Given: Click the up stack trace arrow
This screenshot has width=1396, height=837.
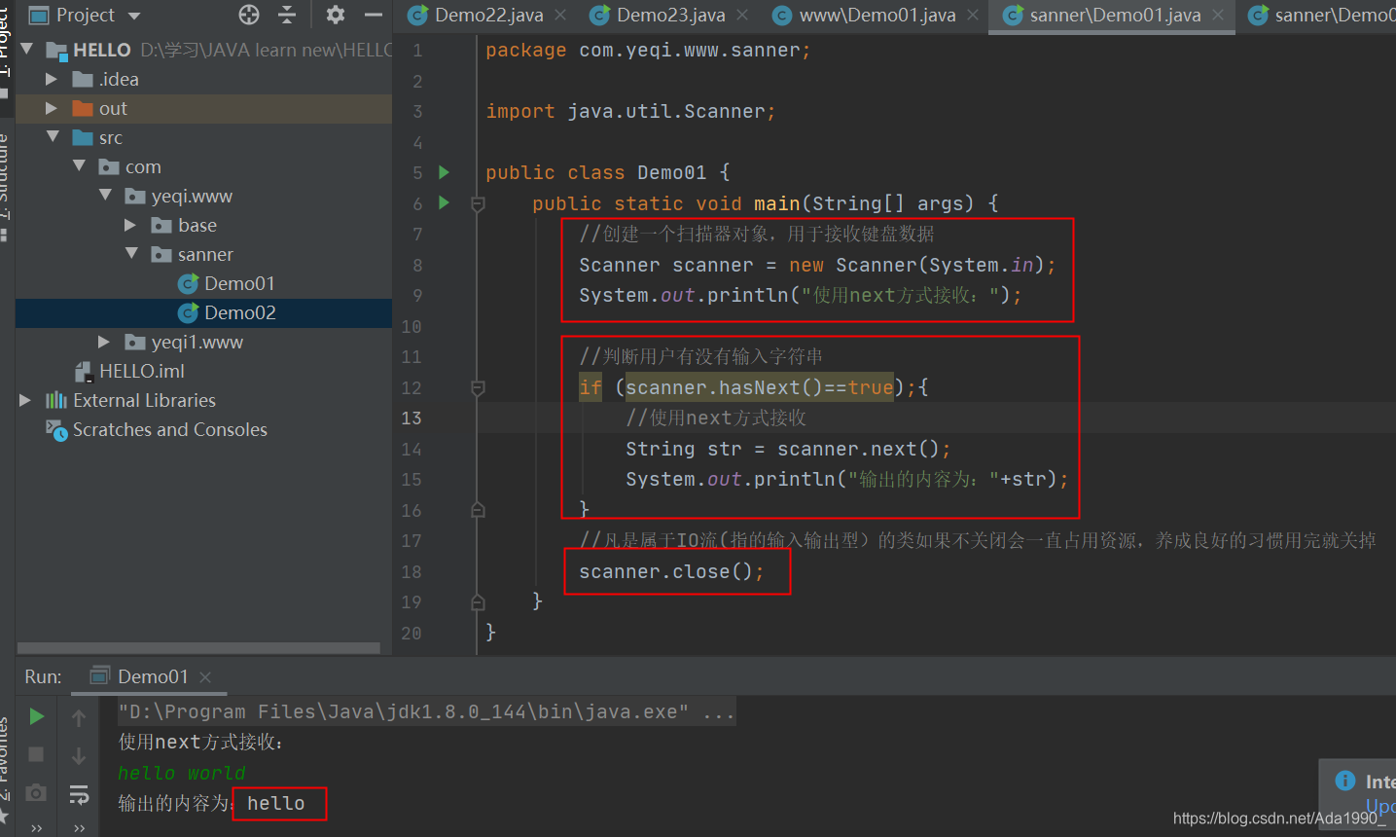Looking at the screenshot, I should [x=79, y=718].
